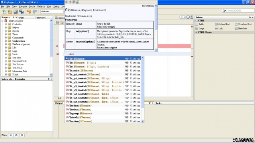Expand the HTML Forms palette category
The image size is (255, 143).
[196, 33]
